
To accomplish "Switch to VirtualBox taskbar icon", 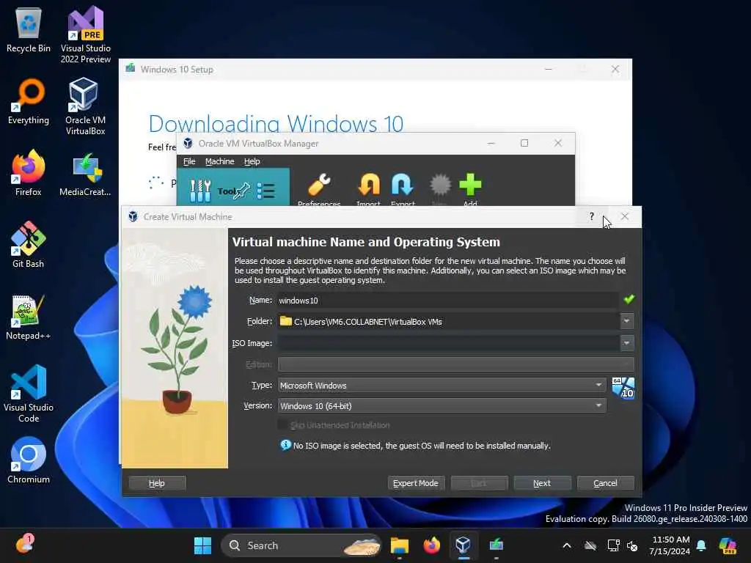I will [464, 545].
